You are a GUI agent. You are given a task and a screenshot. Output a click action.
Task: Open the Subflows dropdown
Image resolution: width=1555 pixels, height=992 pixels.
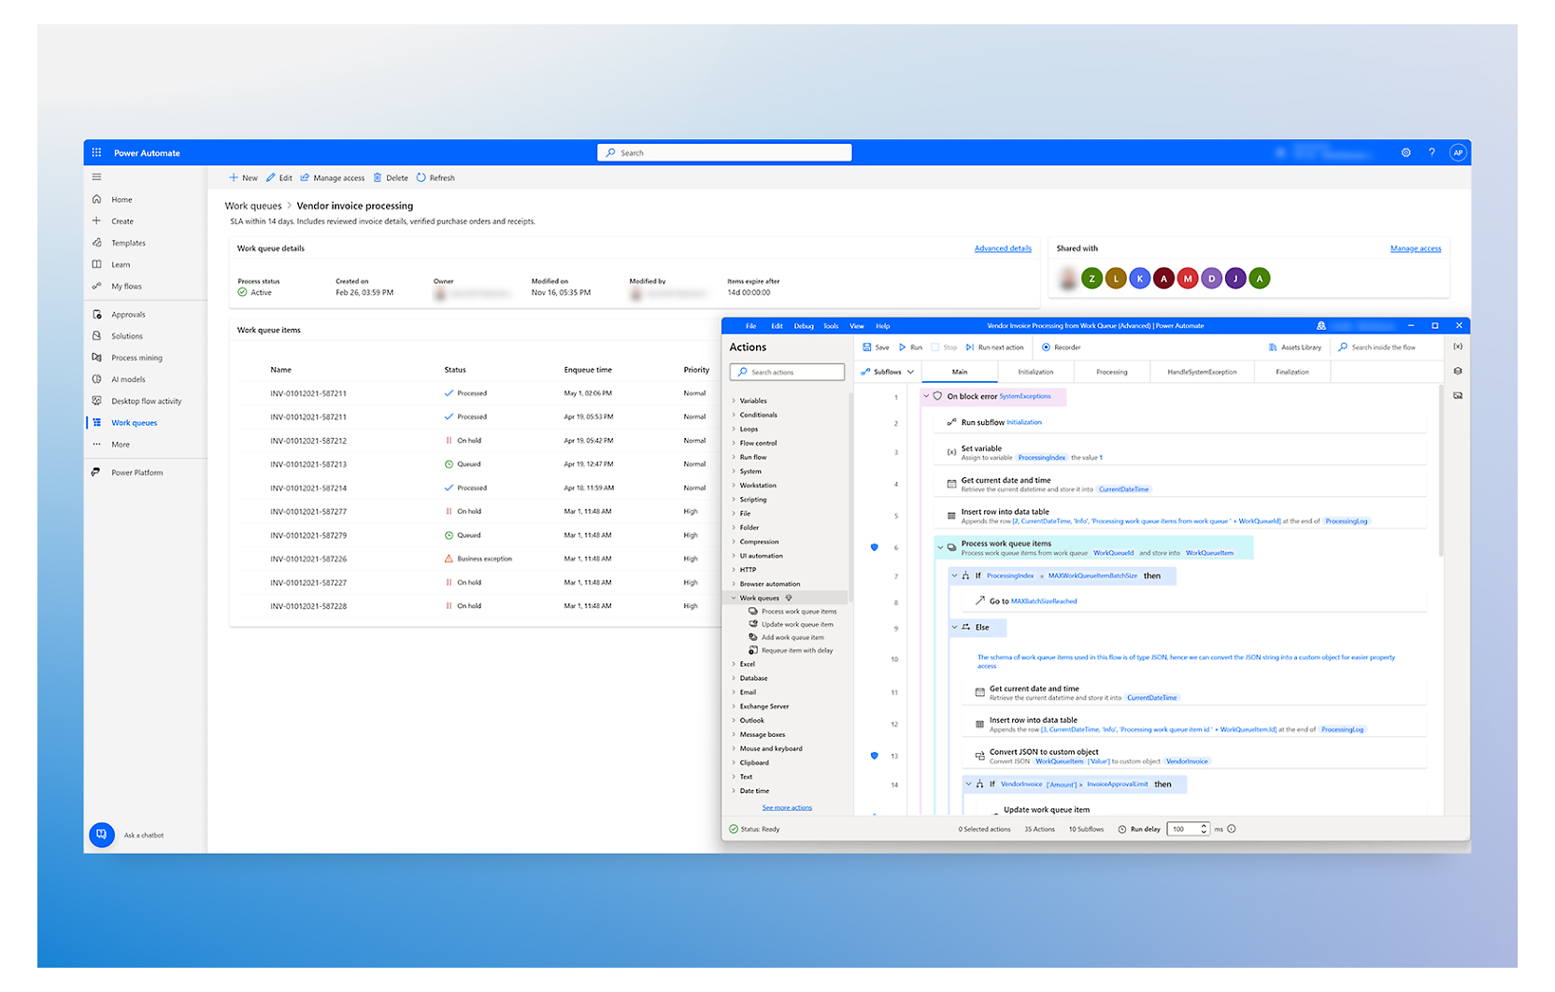[888, 372]
